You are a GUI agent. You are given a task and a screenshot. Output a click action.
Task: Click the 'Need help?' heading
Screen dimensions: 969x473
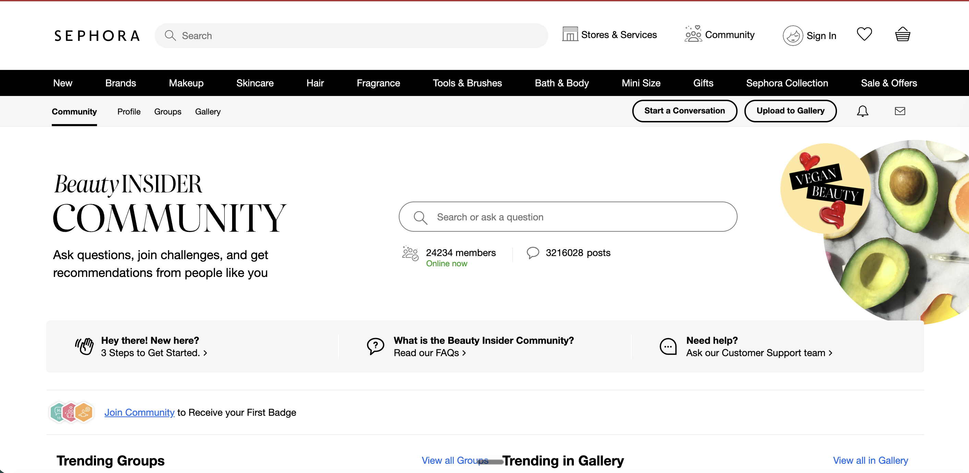click(712, 341)
